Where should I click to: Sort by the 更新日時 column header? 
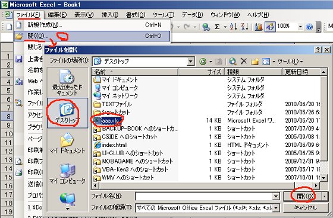pos(301,72)
